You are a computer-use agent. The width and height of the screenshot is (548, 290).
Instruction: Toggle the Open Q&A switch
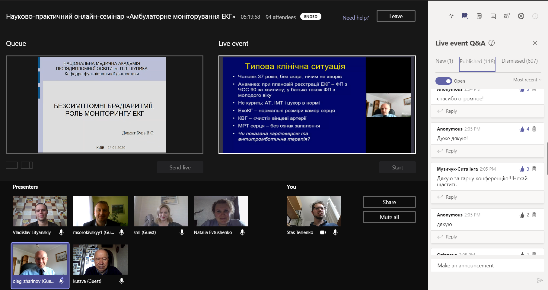(444, 81)
